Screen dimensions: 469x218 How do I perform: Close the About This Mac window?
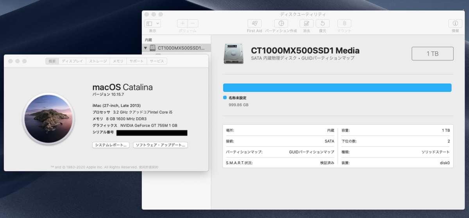click(x=11, y=61)
